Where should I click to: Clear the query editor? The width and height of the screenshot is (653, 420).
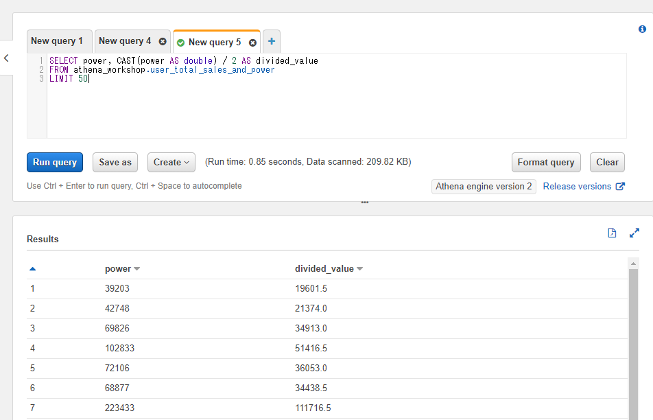point(607,162)
